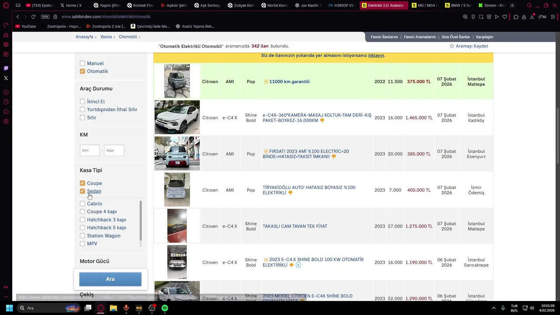The image size is (560, 315).
Task: Follow the tıklayın link in yellow banner
Action: tap(376, 56)
